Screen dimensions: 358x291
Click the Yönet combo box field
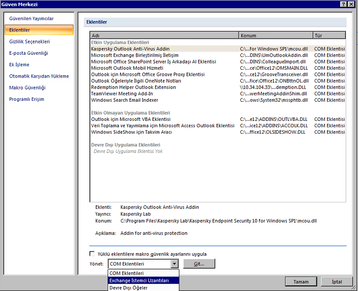[143, 264]
